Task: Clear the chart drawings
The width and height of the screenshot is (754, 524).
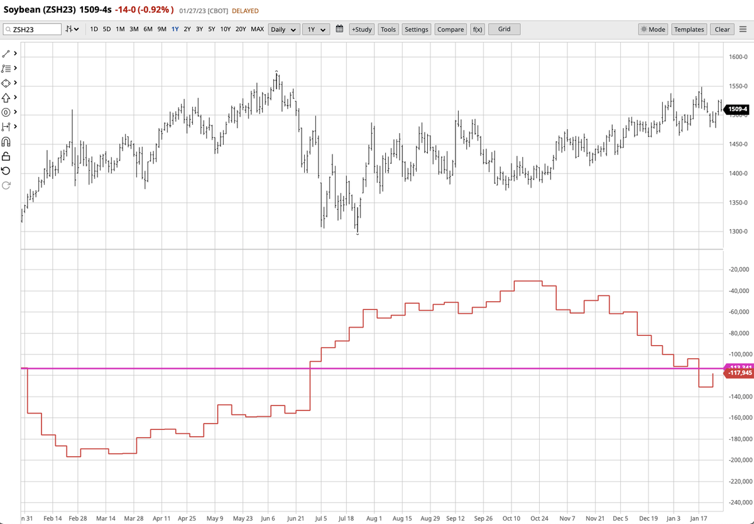Action: pyautogui.click(x=723, y=29)
